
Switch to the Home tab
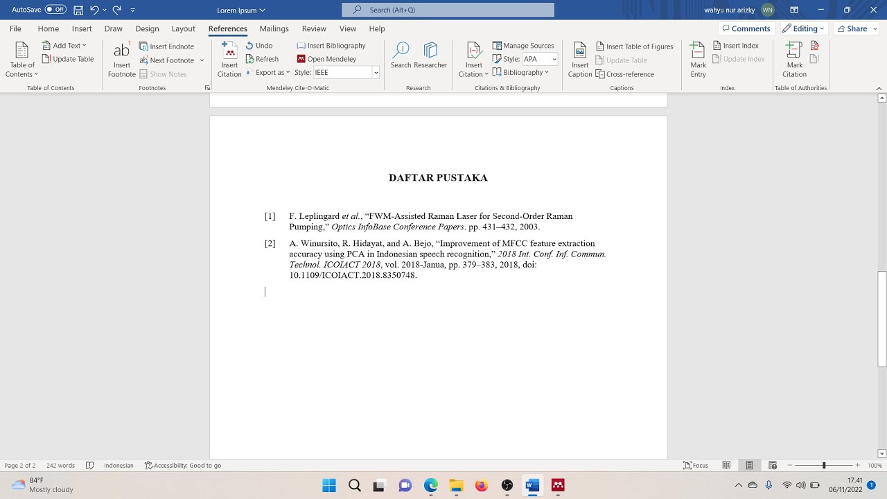point(49,28)
